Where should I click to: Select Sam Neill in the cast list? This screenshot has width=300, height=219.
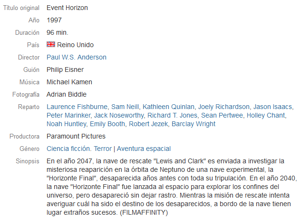click(125, 107)
